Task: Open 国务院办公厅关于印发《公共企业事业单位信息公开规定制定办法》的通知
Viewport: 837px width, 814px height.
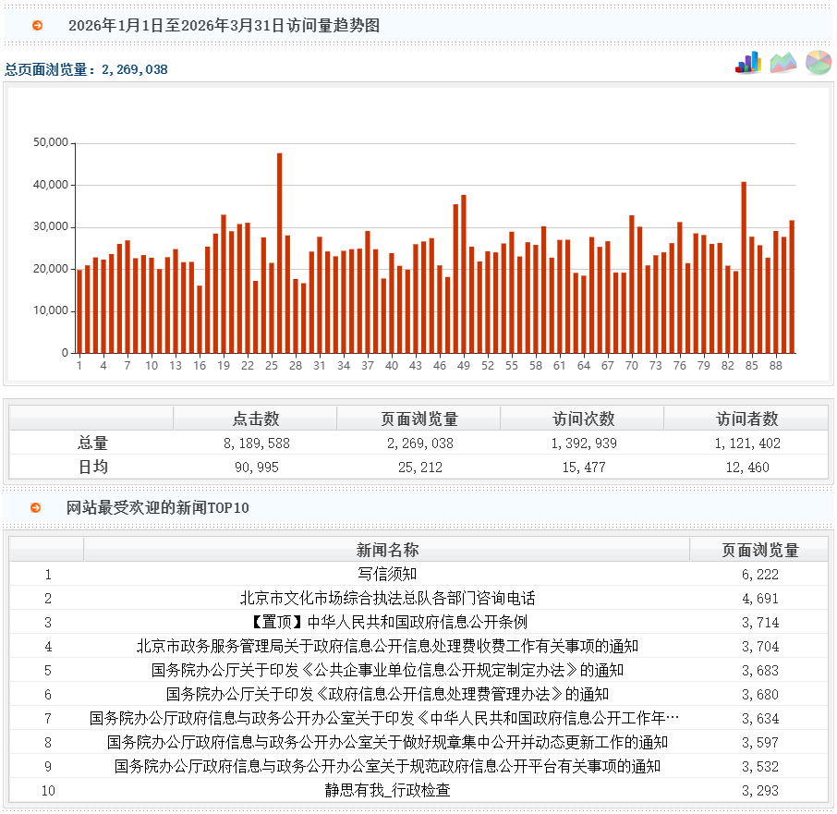Action: tap(387, 671)
